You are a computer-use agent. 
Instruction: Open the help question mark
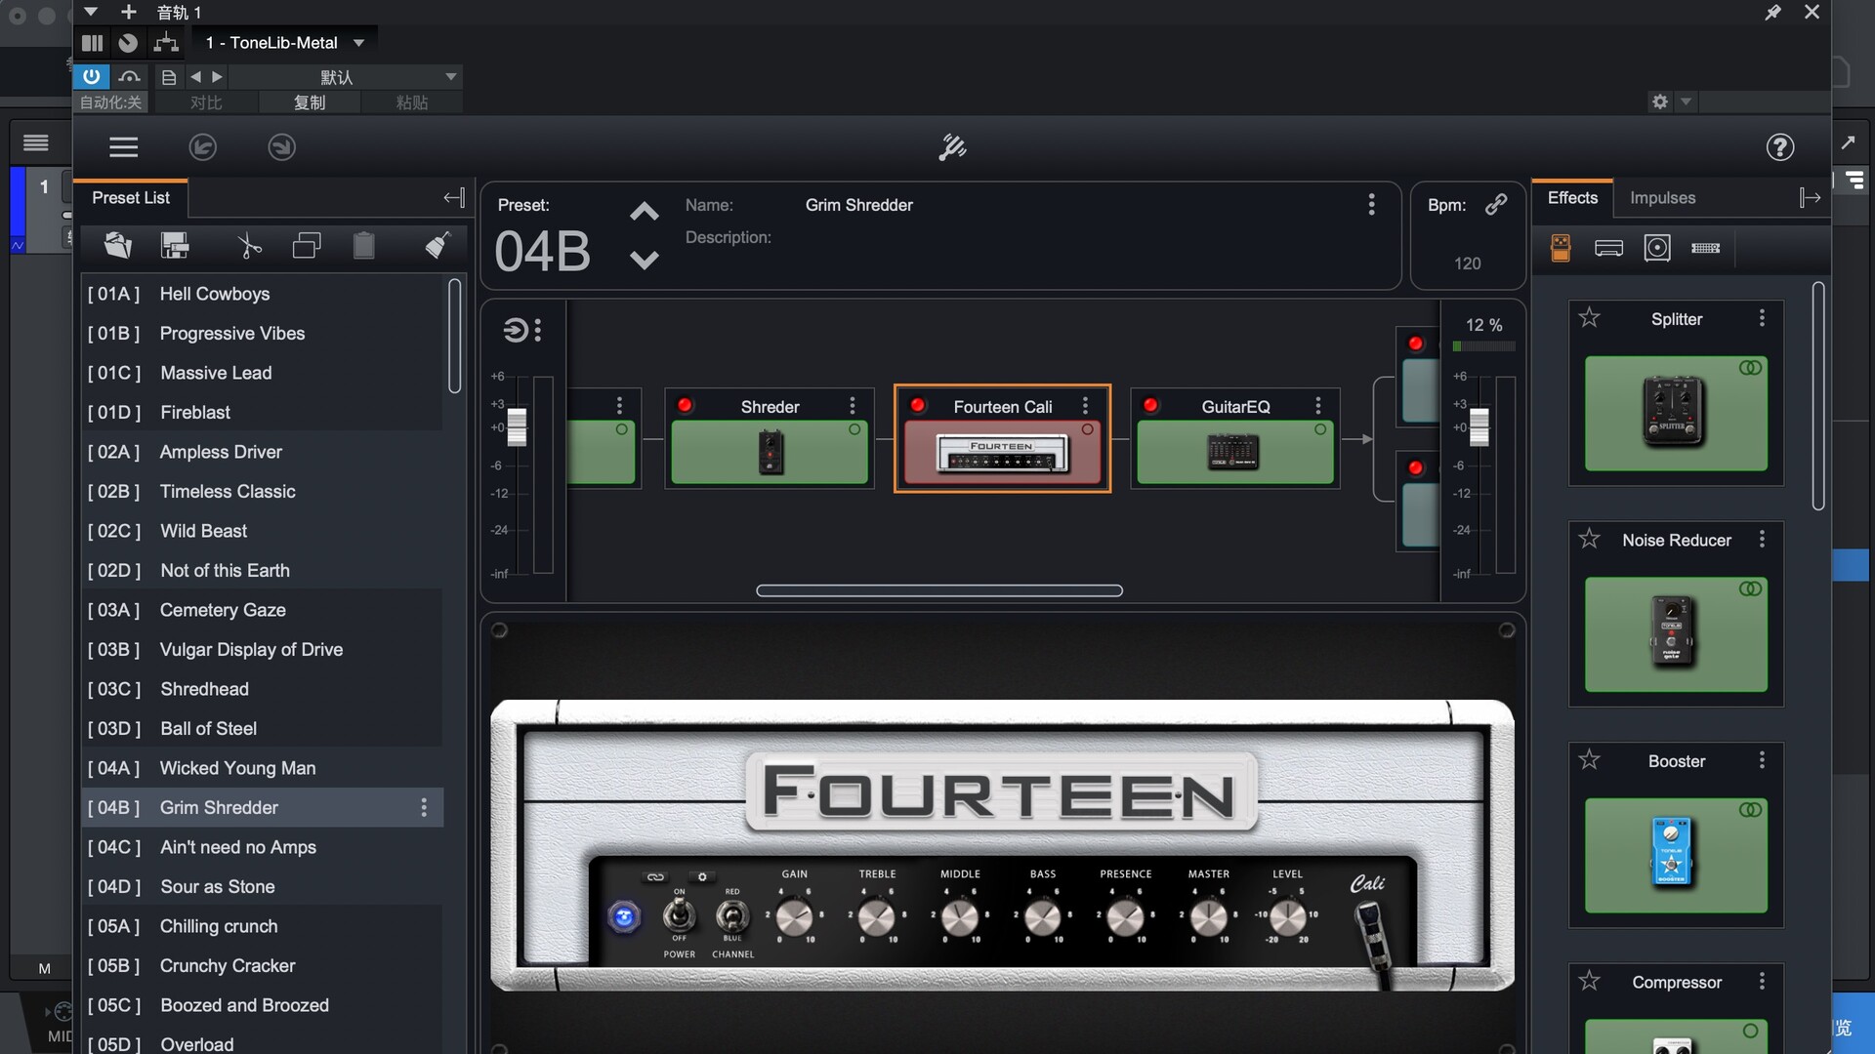(1779, 146)
